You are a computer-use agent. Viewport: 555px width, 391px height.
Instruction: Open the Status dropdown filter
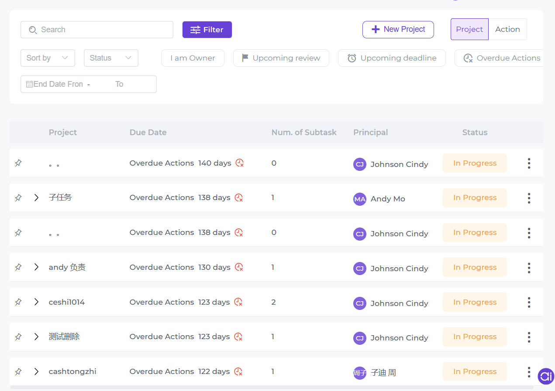[111, 58]
